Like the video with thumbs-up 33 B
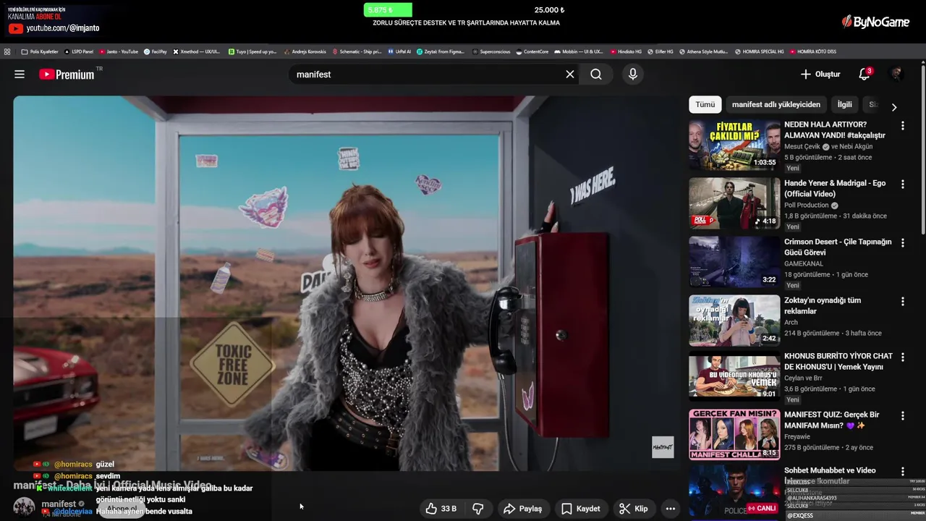 click(440, 509)
